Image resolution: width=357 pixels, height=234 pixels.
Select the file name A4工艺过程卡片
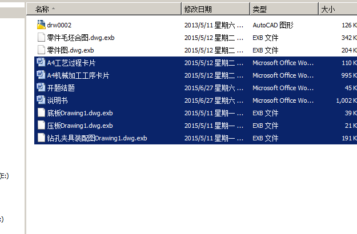click(x=71, y=63)
